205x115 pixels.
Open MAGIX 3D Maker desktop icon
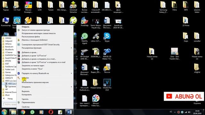pos(107,54)
